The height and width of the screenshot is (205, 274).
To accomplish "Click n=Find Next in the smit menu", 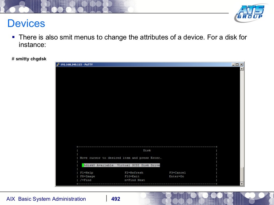I will click(x=135, y=180).
